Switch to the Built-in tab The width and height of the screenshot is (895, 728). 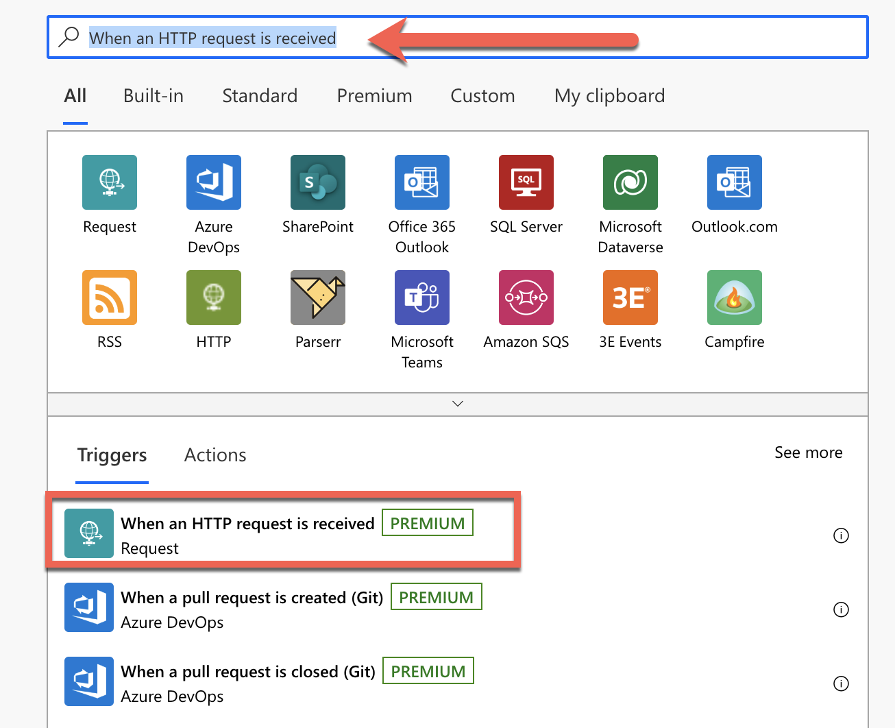[x=154, y=96]
